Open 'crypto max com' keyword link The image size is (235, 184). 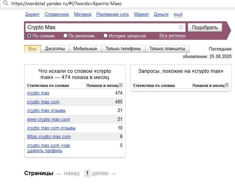[43, 102]
